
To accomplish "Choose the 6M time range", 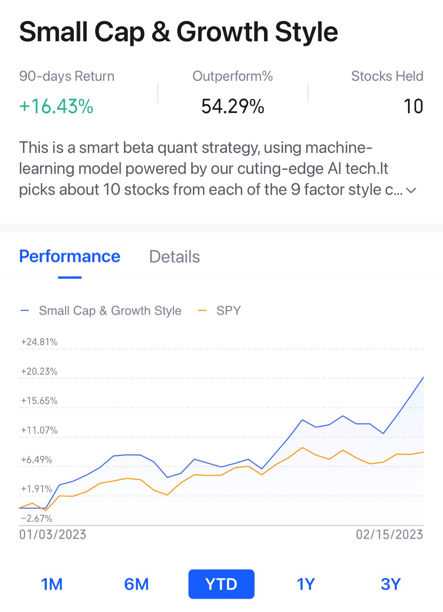I will coord(136,584).
